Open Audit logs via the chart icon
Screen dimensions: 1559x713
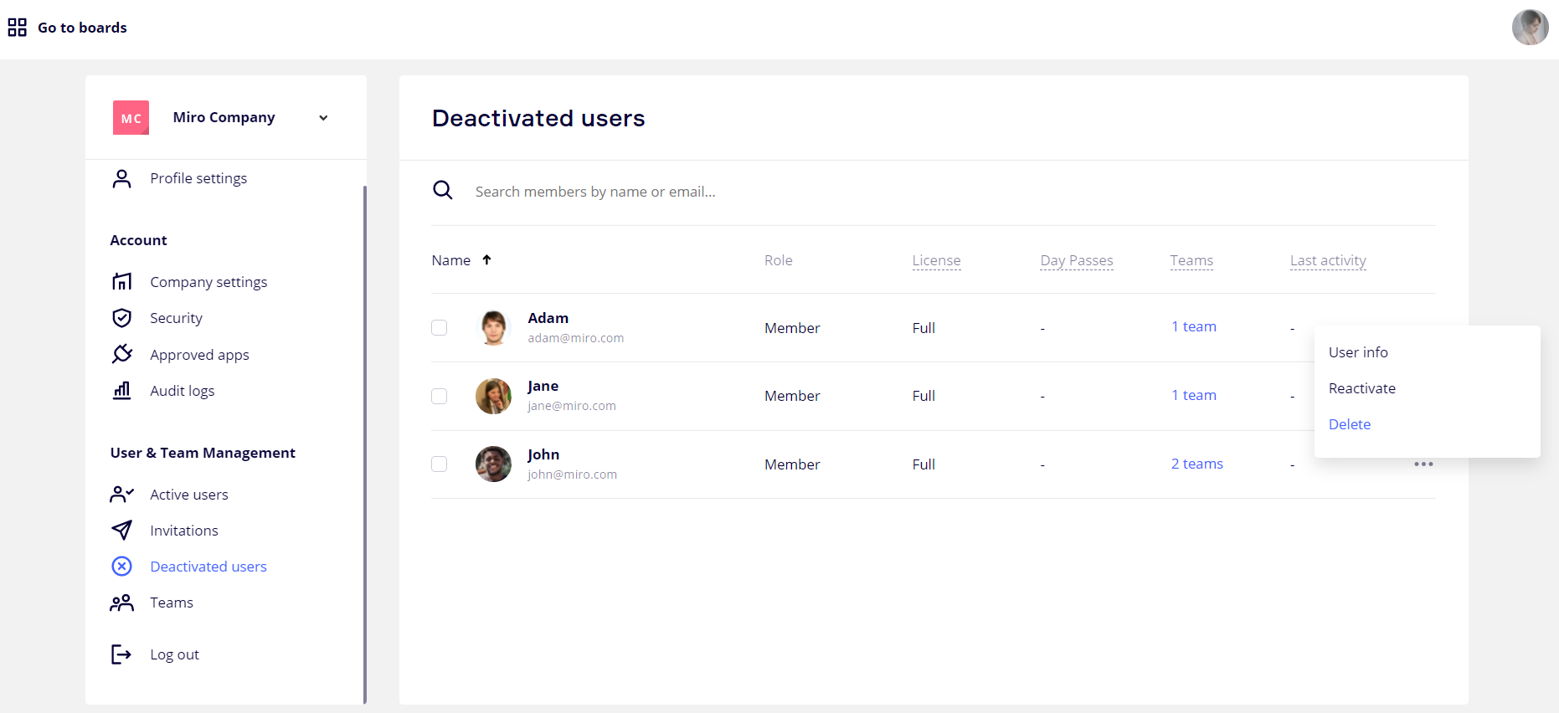click(x=122, y=391)
